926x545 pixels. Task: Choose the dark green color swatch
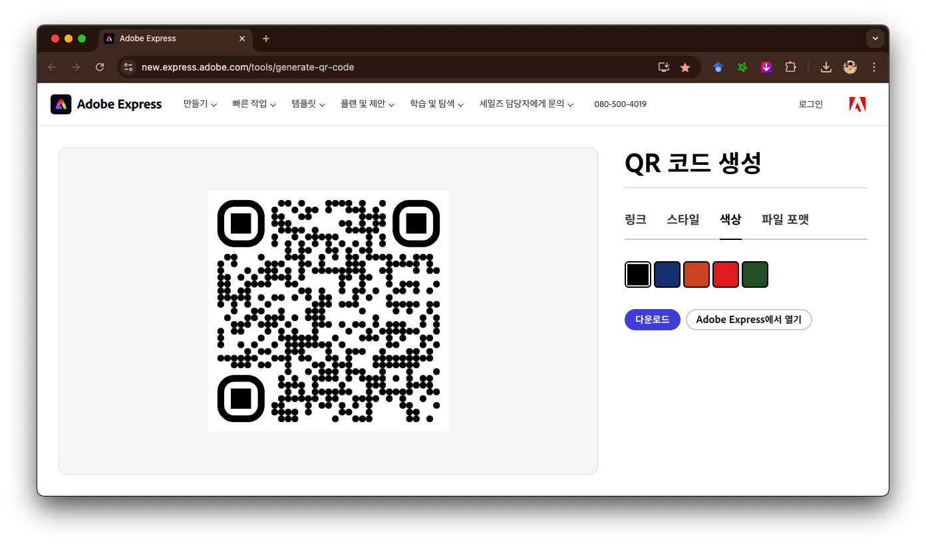755,274
